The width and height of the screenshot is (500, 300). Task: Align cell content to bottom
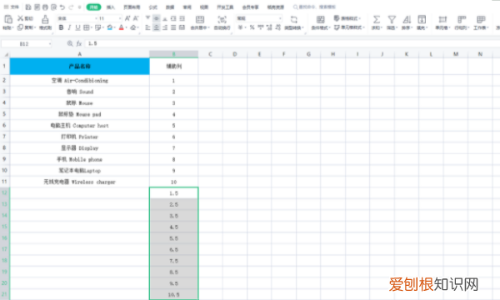[165, 18]
